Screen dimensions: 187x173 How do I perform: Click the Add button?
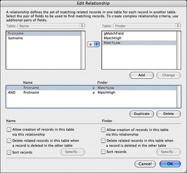pyautogui.click(x=142, y=75)
